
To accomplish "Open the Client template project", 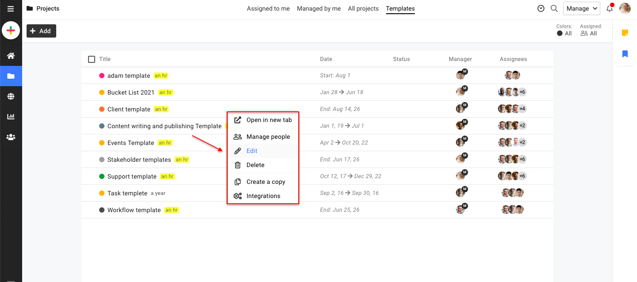I will pos(129,109).
